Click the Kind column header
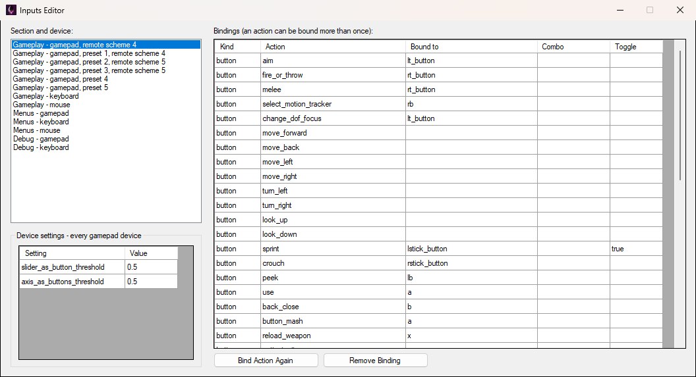 point(237,47)
